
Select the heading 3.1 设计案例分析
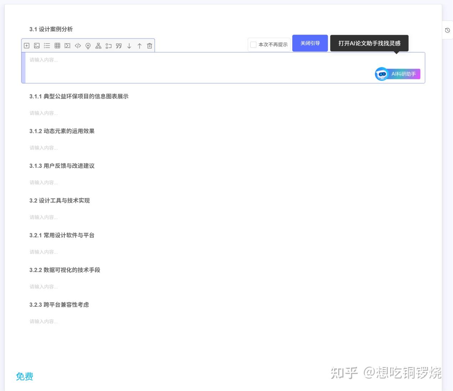[51, 29]
